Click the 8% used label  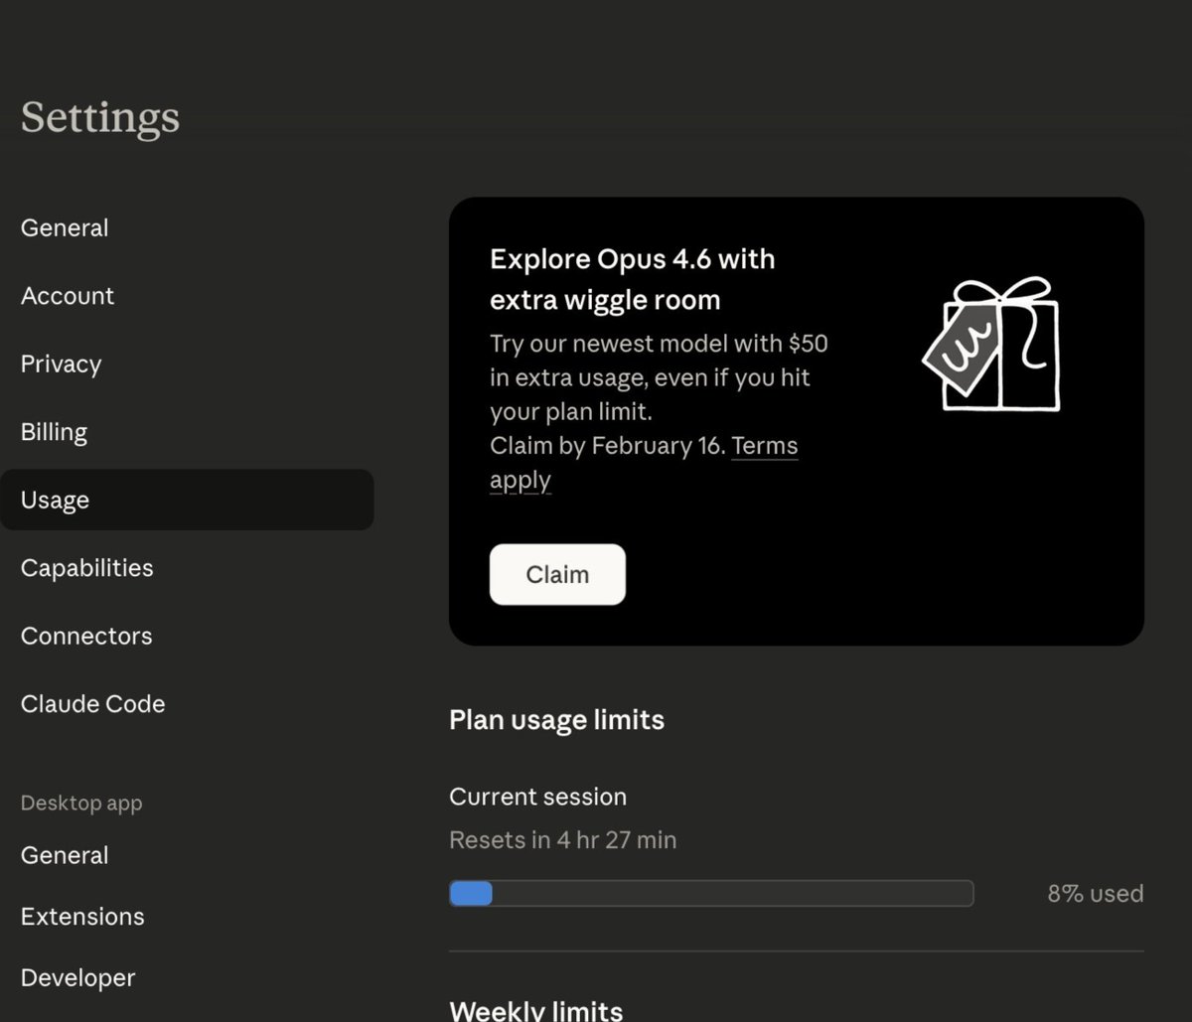point(1095,894)
